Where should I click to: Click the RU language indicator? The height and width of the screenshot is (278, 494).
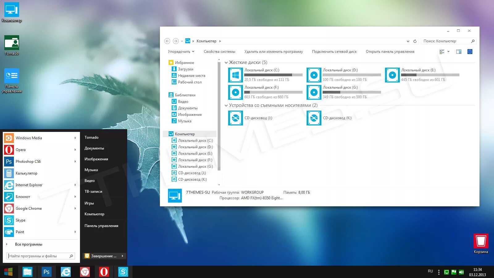point(430,271)
